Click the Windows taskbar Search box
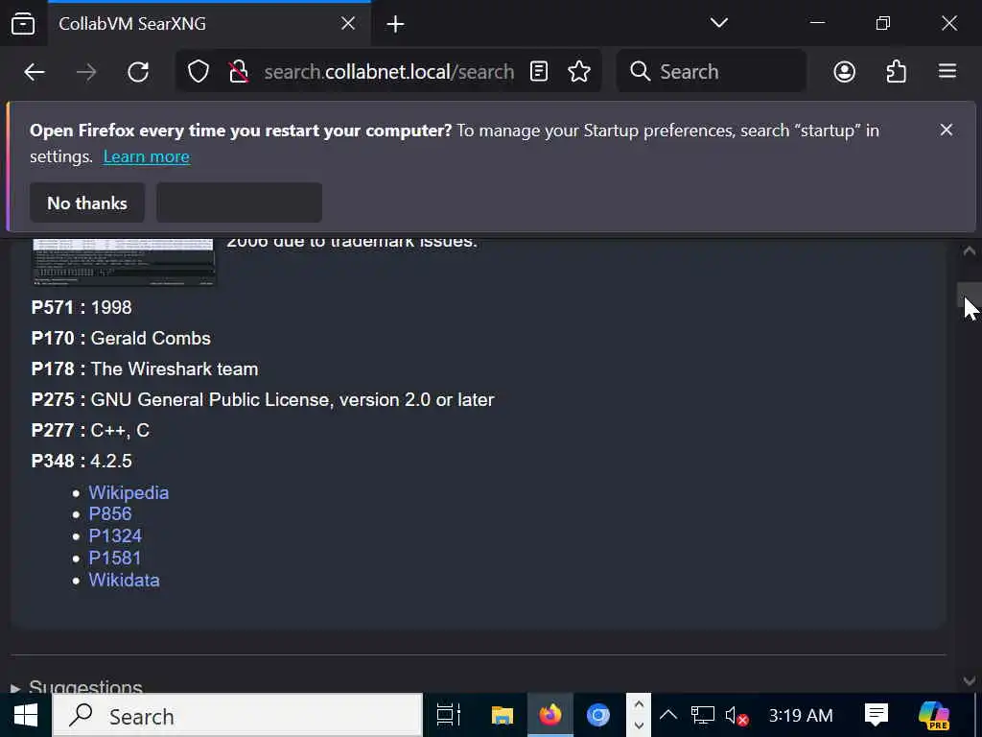 (x=238, y=715)
